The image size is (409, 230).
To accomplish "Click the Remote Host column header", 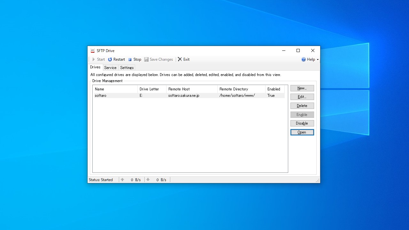I will [x=192, y=89].
